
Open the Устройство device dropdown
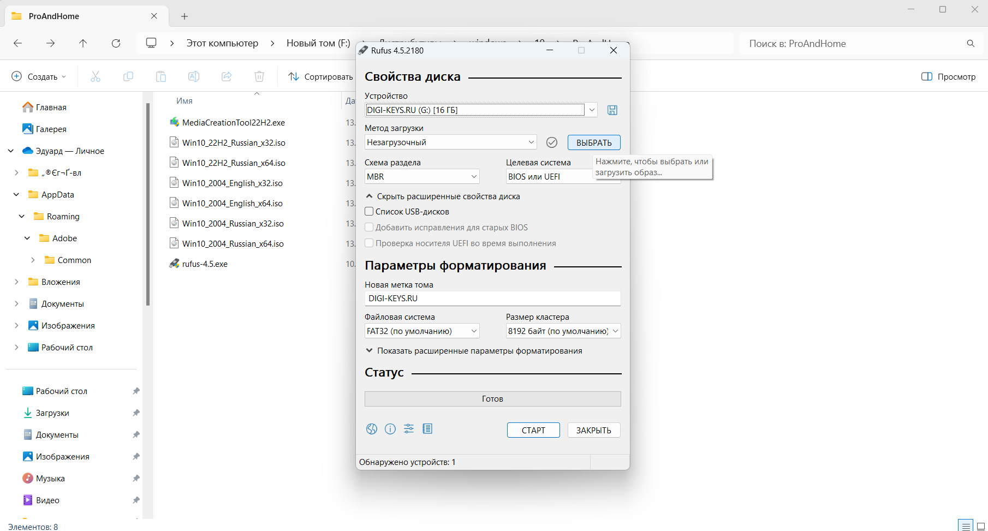coord(481,110)
